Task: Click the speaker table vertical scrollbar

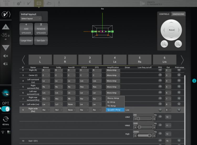Action: [185, 110]
